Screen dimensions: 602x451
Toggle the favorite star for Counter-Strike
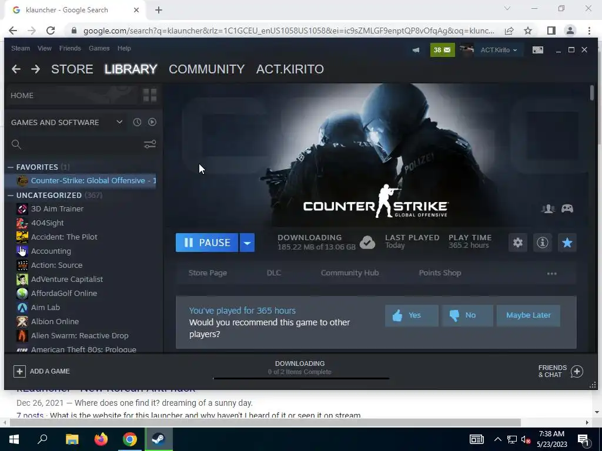[567, 243]
